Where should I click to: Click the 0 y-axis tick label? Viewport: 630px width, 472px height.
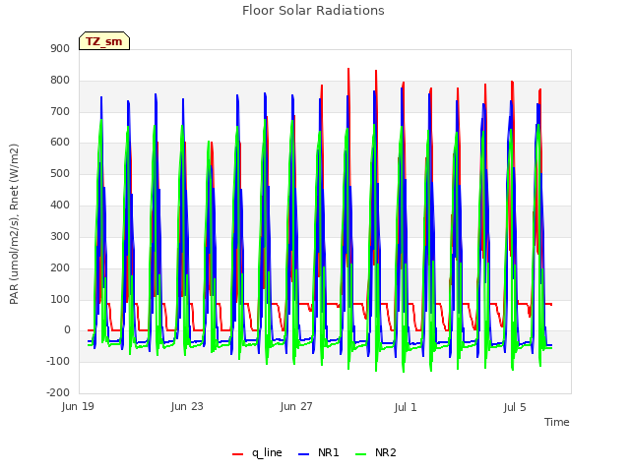coord(67,330)
